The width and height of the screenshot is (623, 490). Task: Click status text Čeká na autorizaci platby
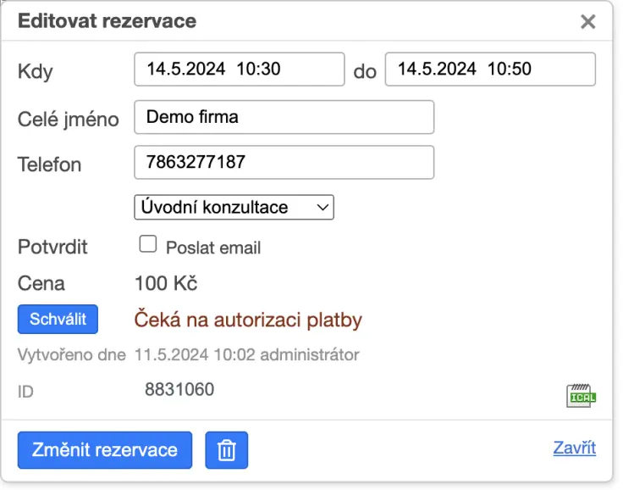248,320
